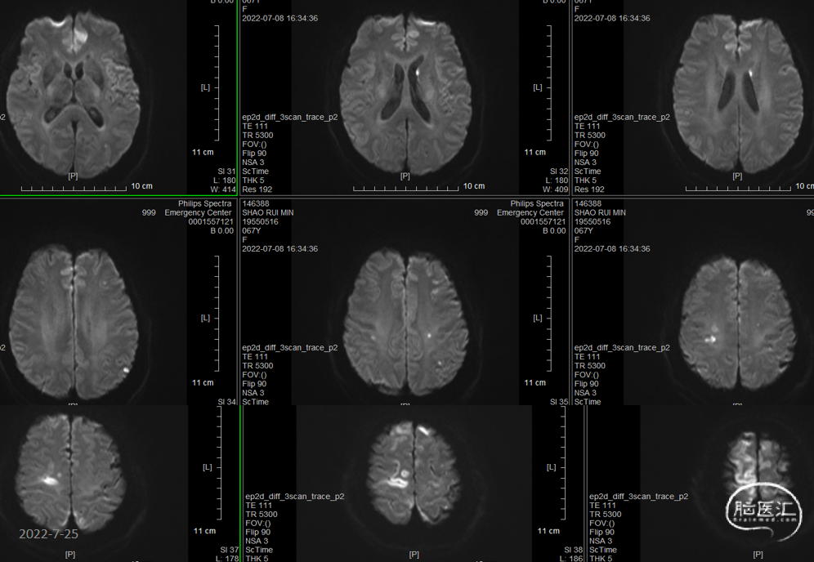Click the [L] orientation marker beside SI 37 slice
This screenshot has width=814, height=562.
tap(207, 467)
